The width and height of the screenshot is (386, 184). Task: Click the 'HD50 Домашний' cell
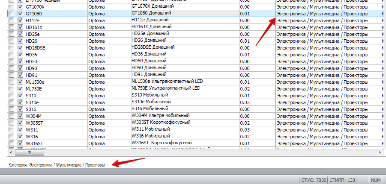click(x=185, y=61)
